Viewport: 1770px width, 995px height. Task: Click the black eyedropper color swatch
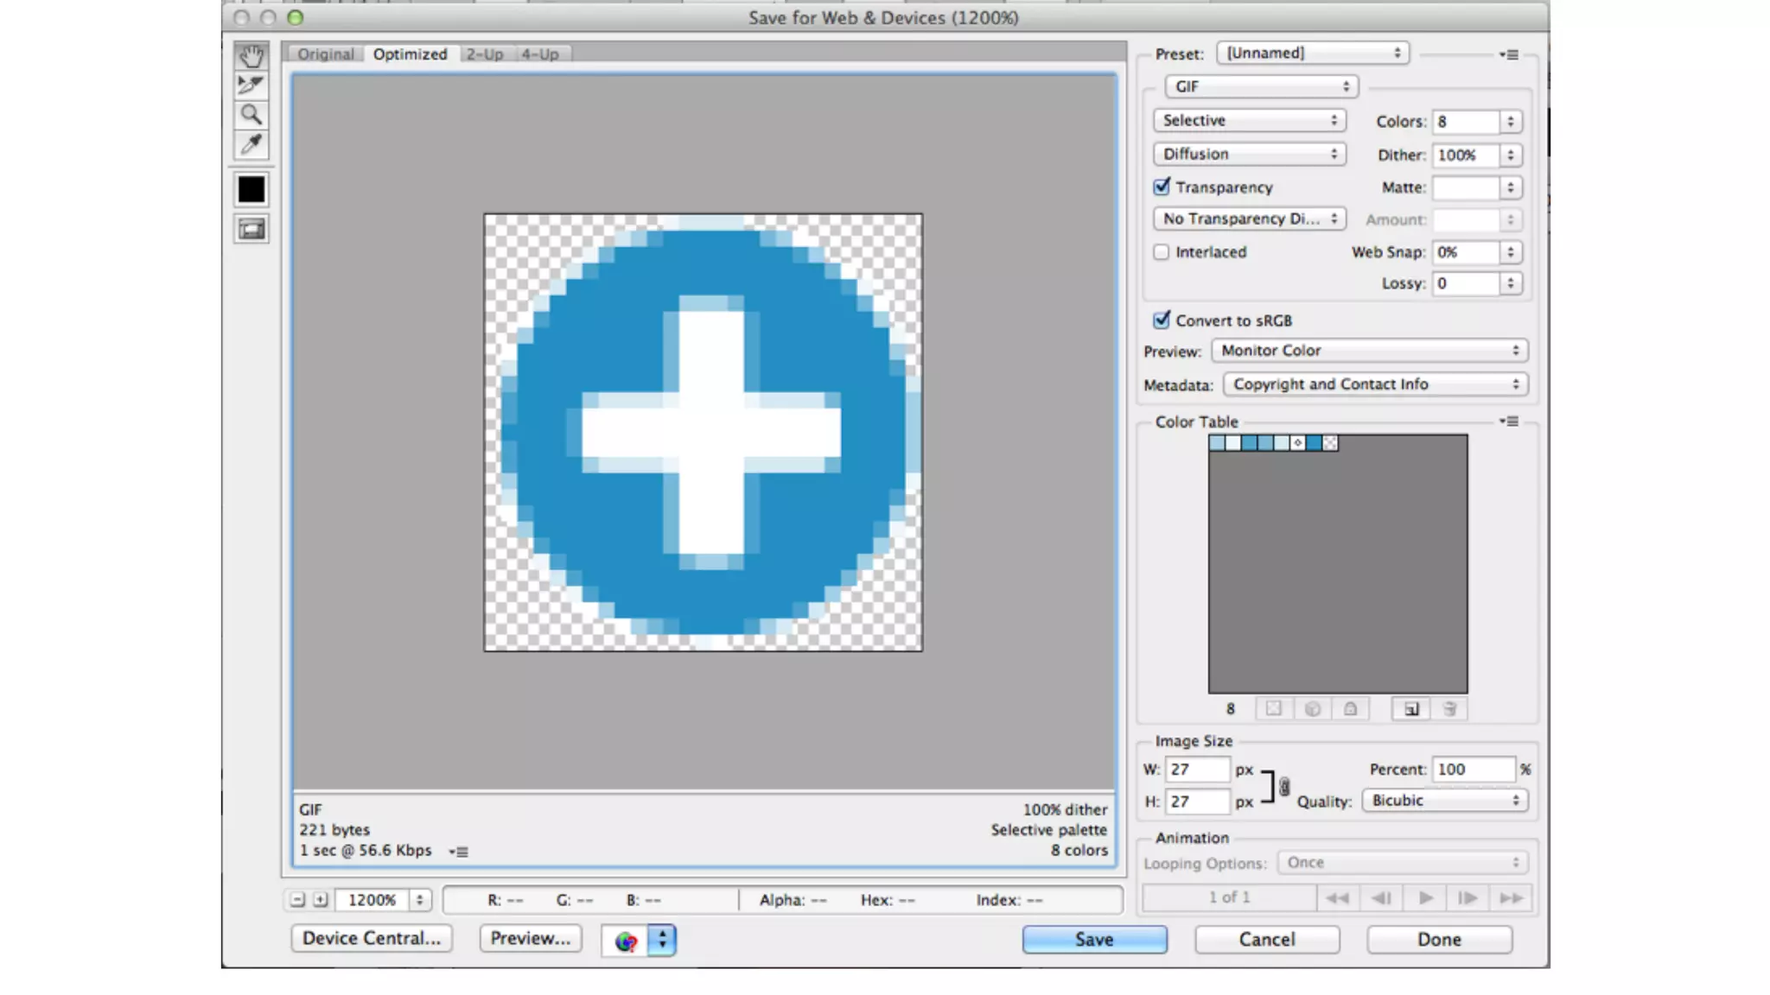pyautogui.click(x=251, y=189)
